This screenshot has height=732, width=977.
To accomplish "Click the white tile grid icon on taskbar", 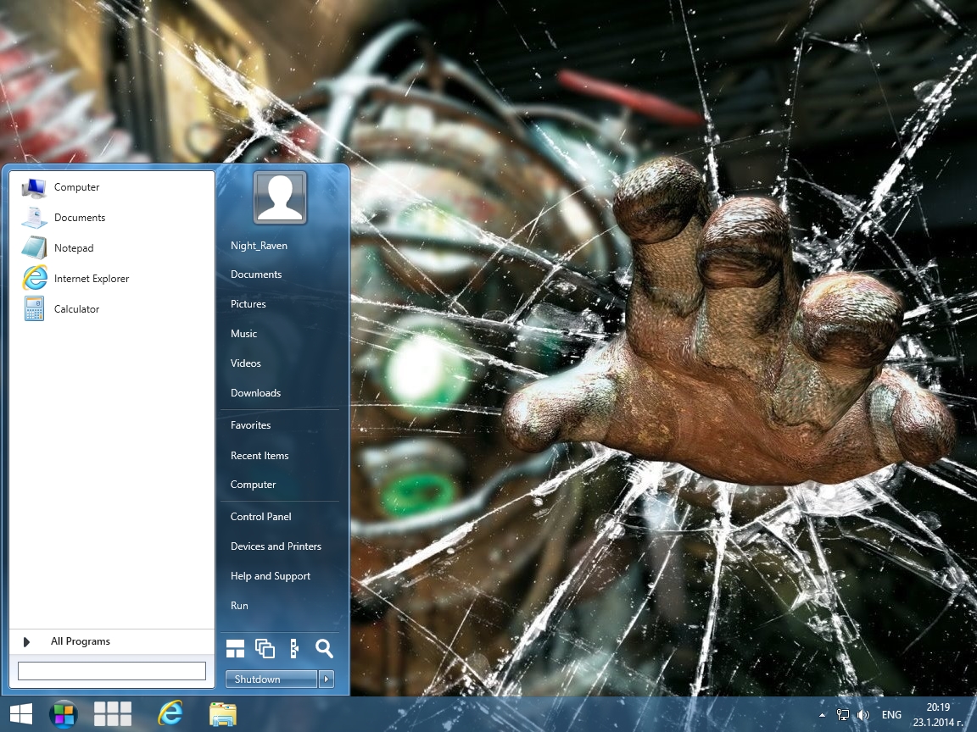I will (x=112, y=714).
